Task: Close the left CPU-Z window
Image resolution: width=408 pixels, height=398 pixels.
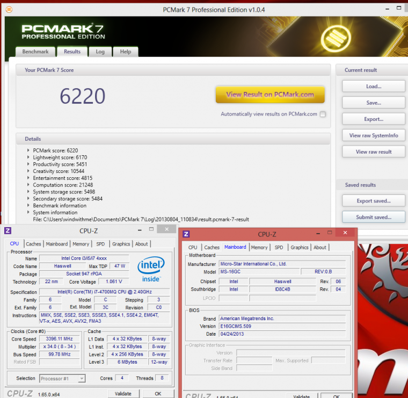Action: tap(167, 229)
